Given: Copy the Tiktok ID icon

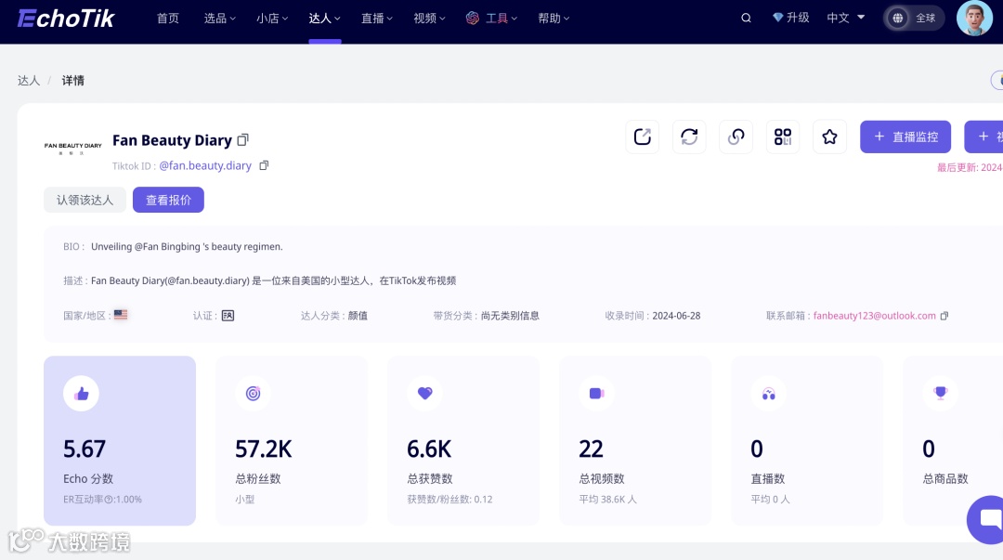Looking at the screenshot, I should (264, 165).
